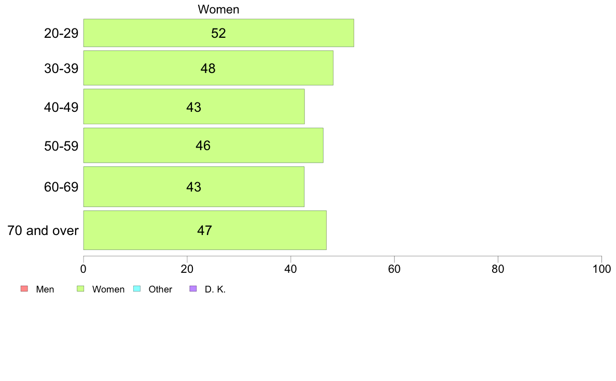Click the purple D. K. legend swatch

(193, 289)
